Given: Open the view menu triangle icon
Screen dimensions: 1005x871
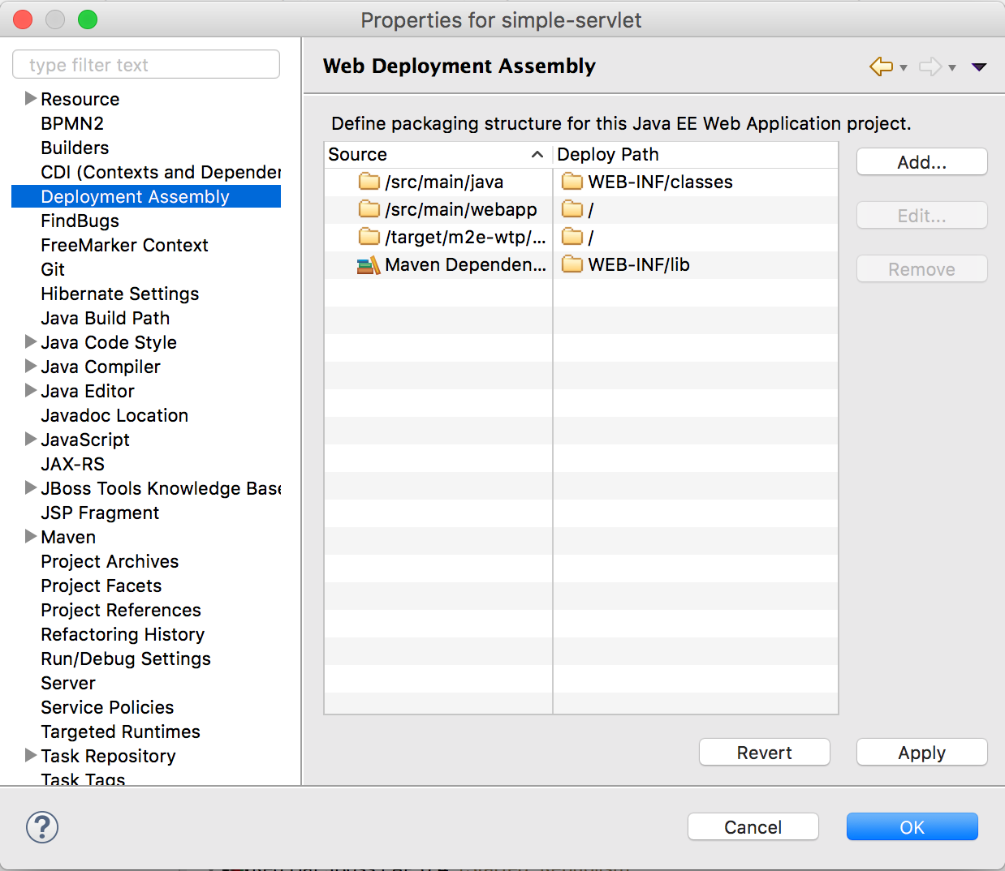Looking at the screenshot, I should [x=979, y=67].
